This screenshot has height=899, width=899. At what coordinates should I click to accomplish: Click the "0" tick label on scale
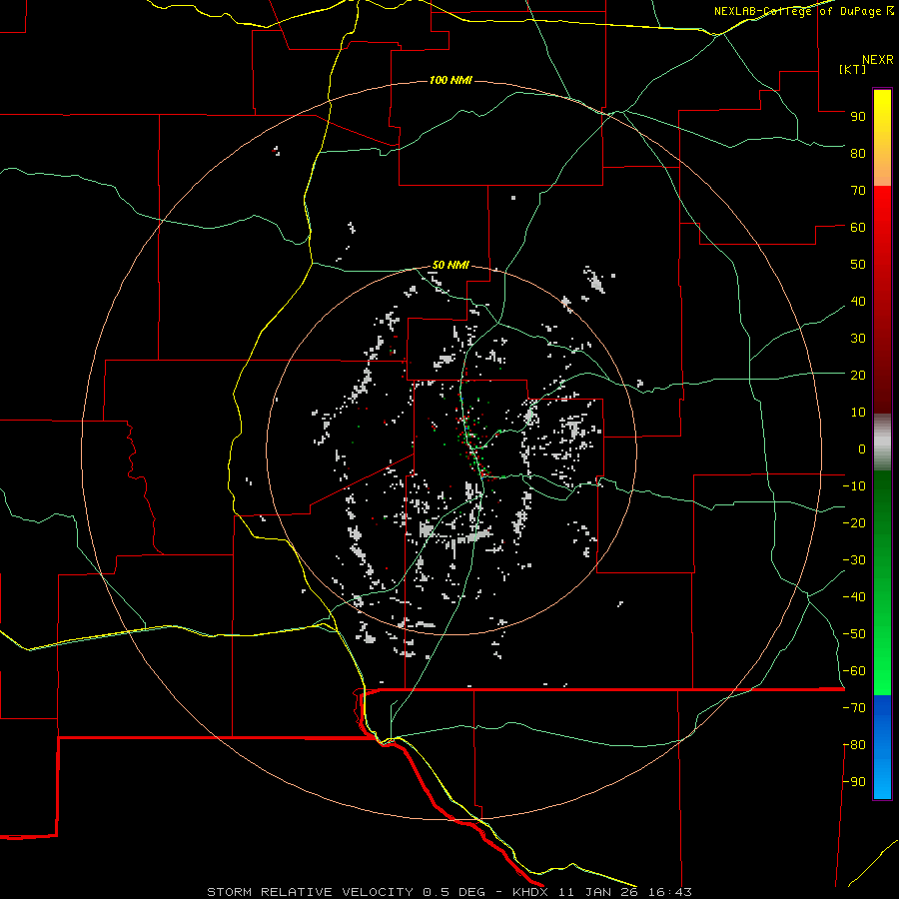point(862,449)
